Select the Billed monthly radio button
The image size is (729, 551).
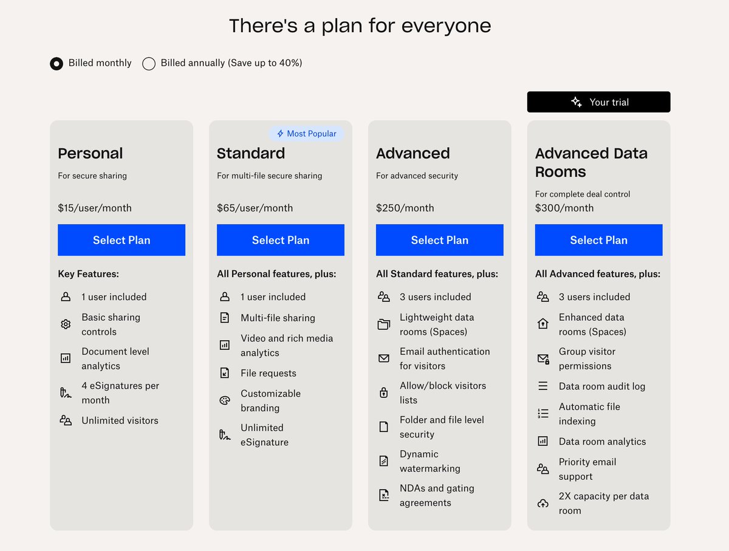56,63
